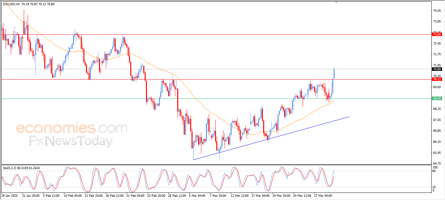Click the 70.80 current price label
445x200 pixels.
(x=437, y=69)
